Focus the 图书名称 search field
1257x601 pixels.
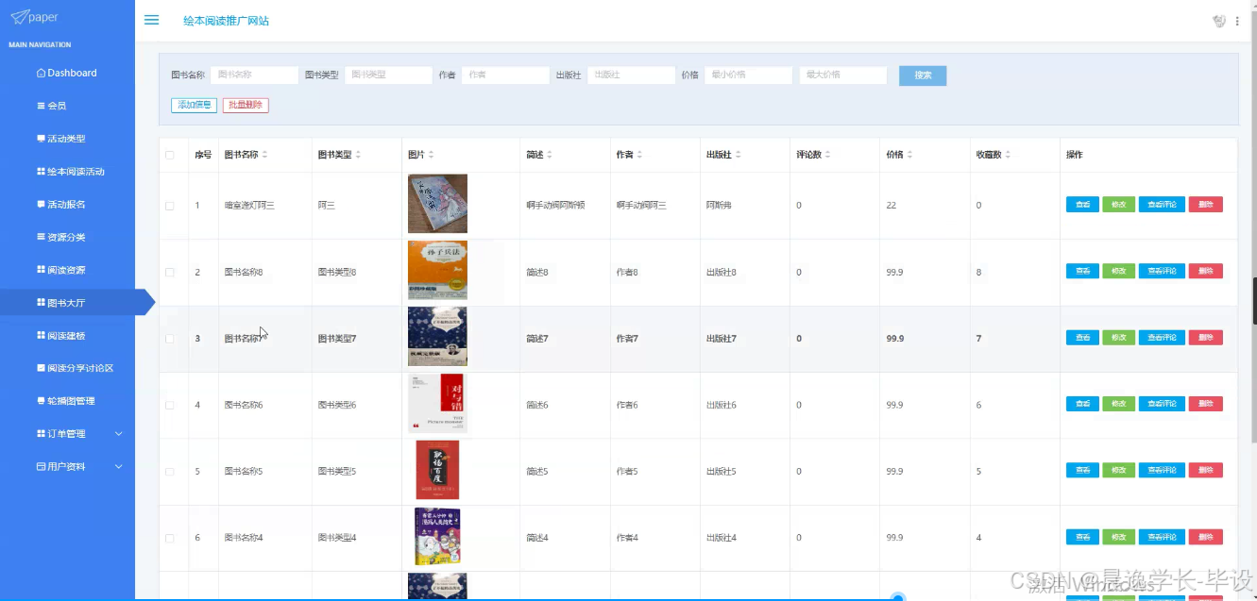pos(254,75)
